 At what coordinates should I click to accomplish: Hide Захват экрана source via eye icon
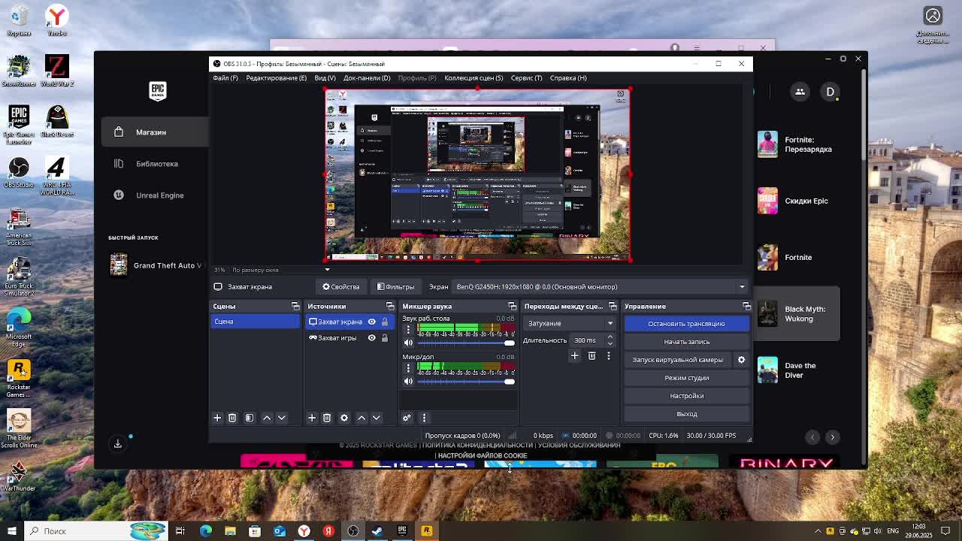click(x=371, y=322)
